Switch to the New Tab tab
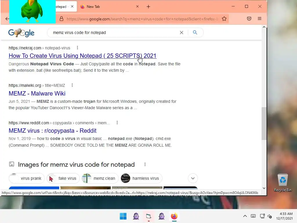 (x=109, y=7)
